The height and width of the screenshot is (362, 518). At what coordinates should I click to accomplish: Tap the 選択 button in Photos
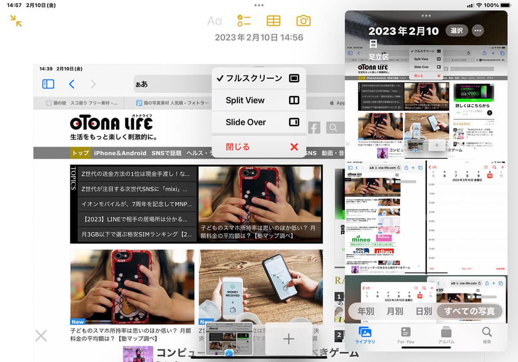(x=457, y=31)
